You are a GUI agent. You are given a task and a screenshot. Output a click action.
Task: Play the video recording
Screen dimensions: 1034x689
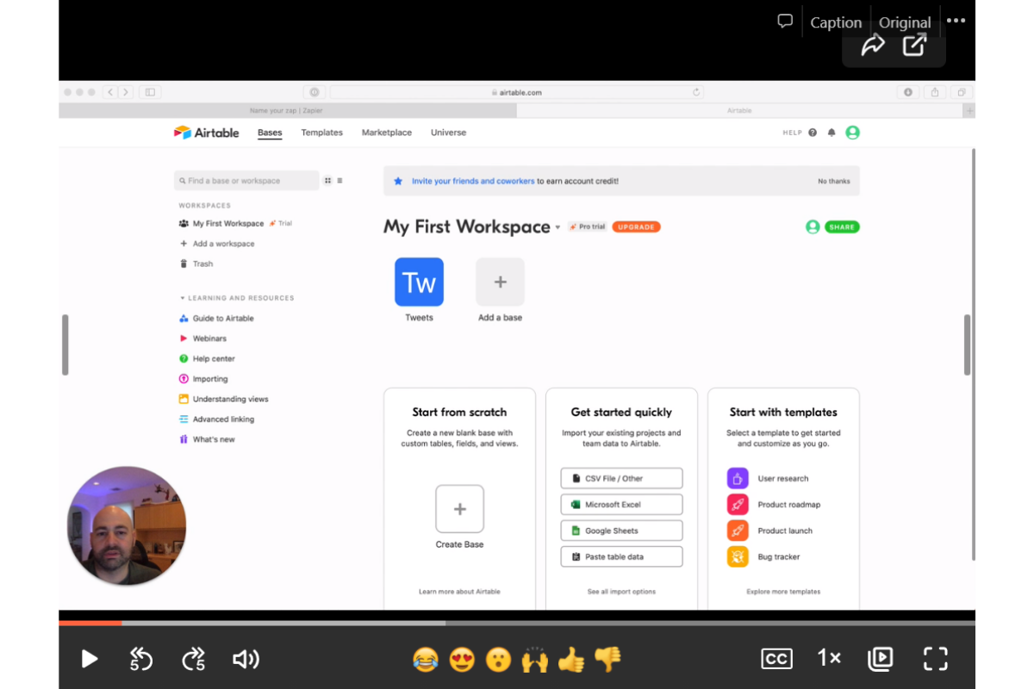click(x=89, y=659)
